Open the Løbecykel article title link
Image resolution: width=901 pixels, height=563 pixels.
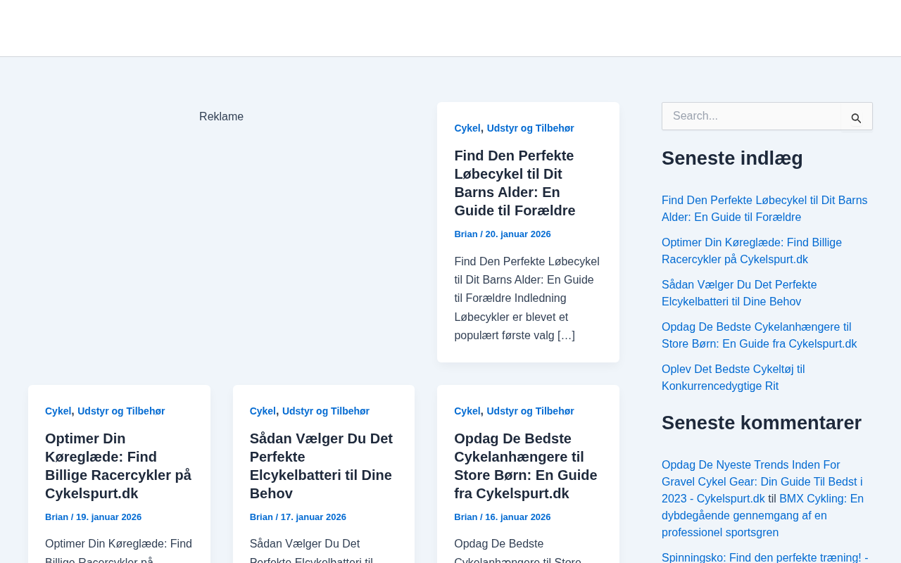click(515, 183)
